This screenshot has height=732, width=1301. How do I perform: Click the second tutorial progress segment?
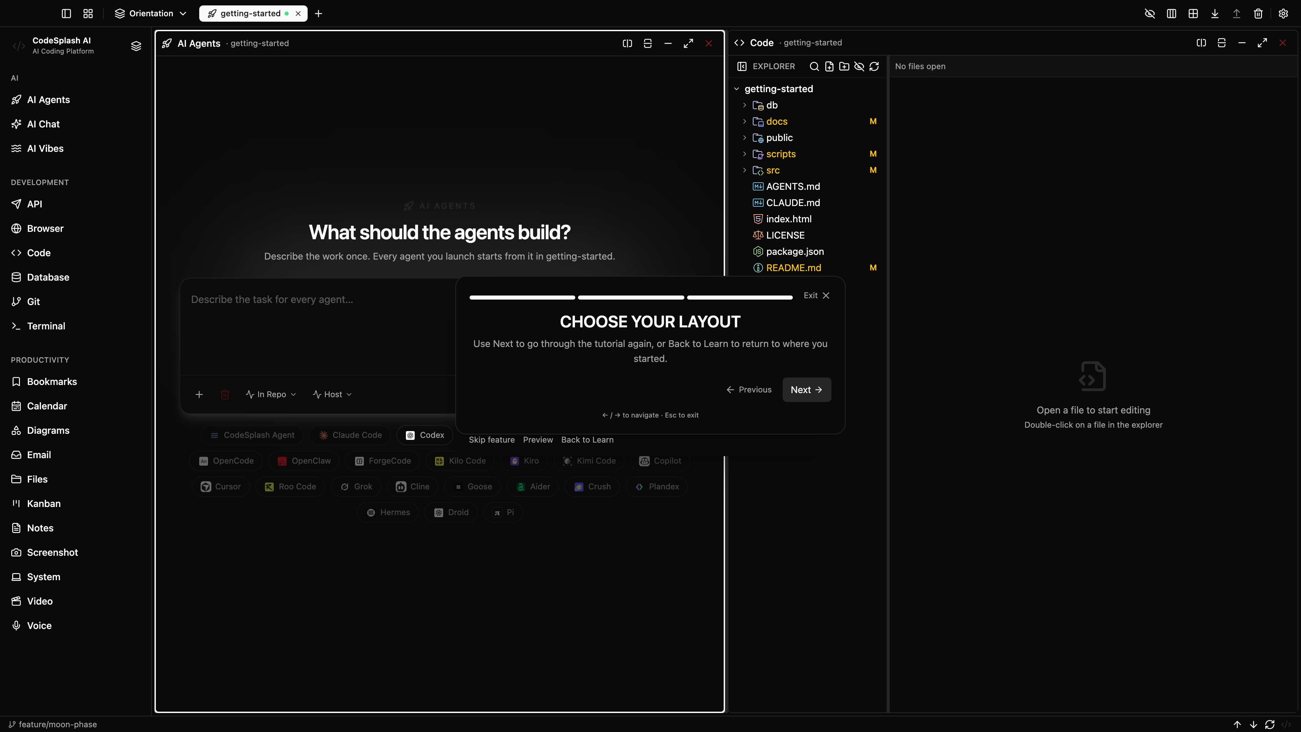[x=631, y=298]
